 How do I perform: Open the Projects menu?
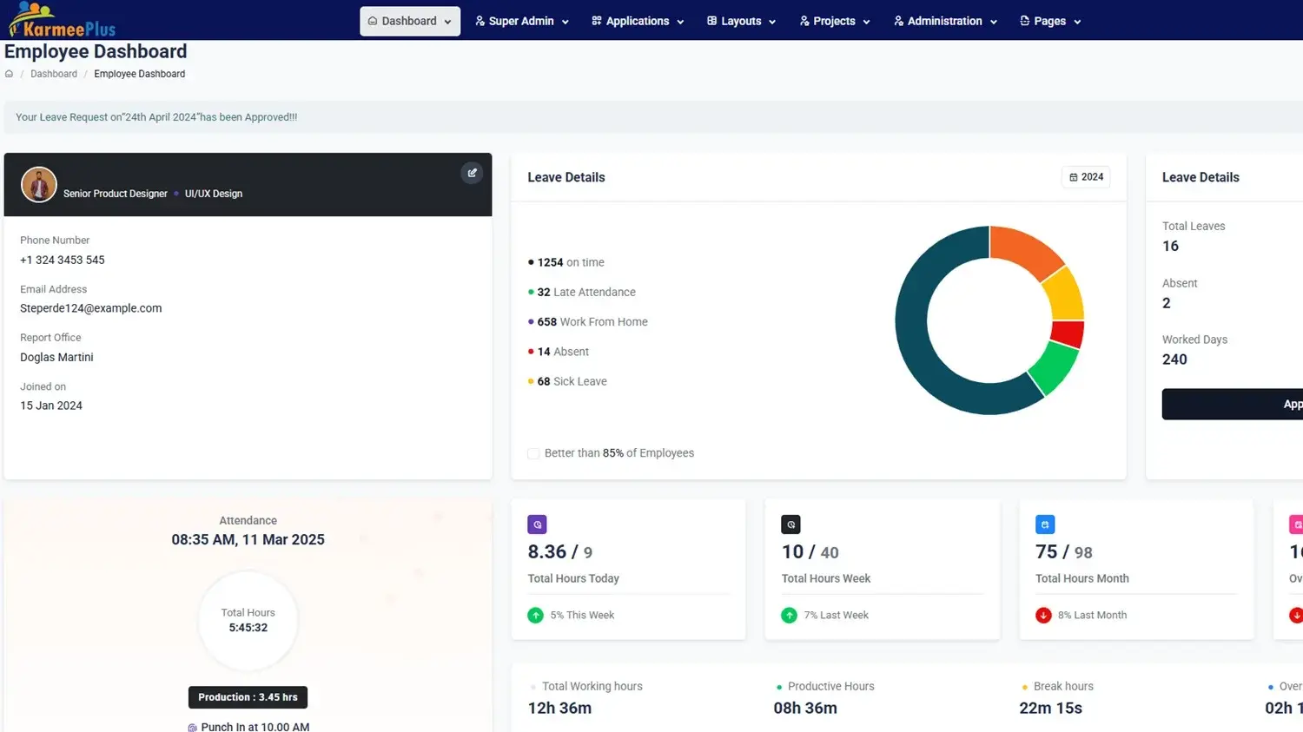(x=834, y=21)
